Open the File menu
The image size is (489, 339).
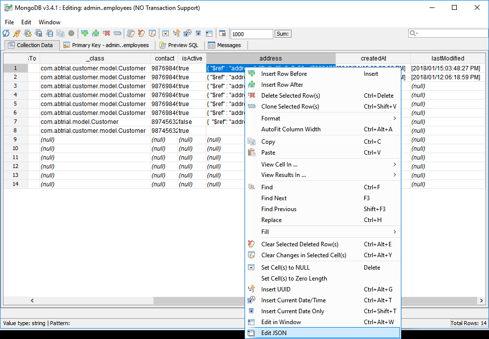[9, 22]
